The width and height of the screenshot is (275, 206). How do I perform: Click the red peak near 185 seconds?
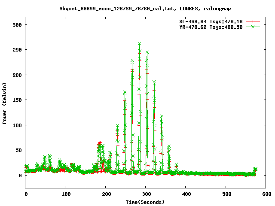(100, 142)
